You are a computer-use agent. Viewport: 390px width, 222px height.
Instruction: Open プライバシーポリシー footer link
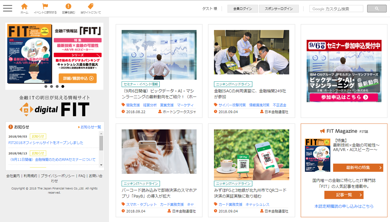[58, 176]
